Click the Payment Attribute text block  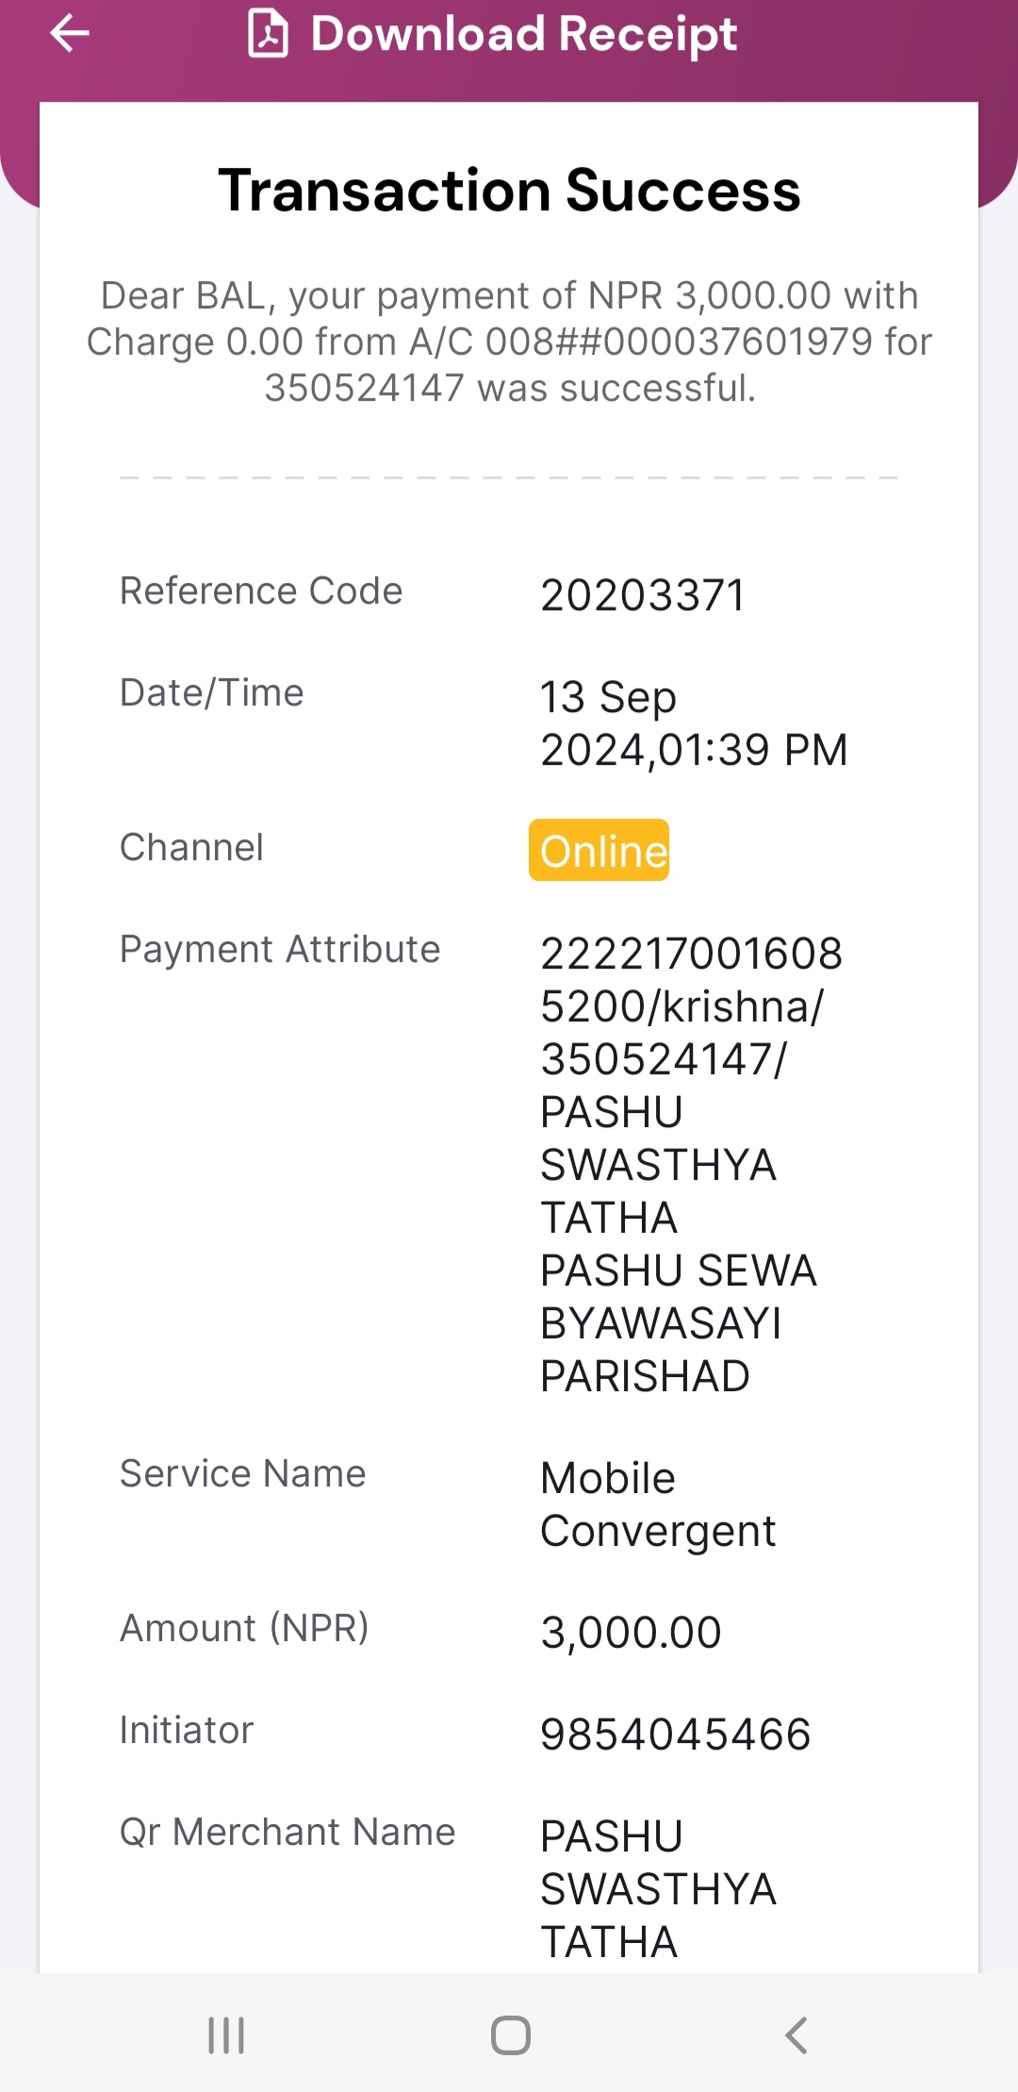pos(691,1165)
